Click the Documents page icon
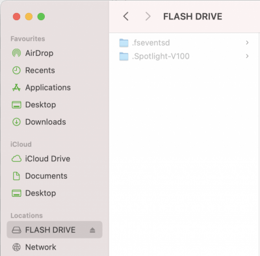 point(16,176)
